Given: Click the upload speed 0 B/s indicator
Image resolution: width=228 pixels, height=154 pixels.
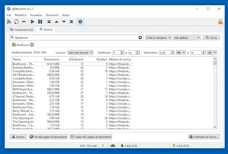Looking at the screenshot, I should click(181, 146).
